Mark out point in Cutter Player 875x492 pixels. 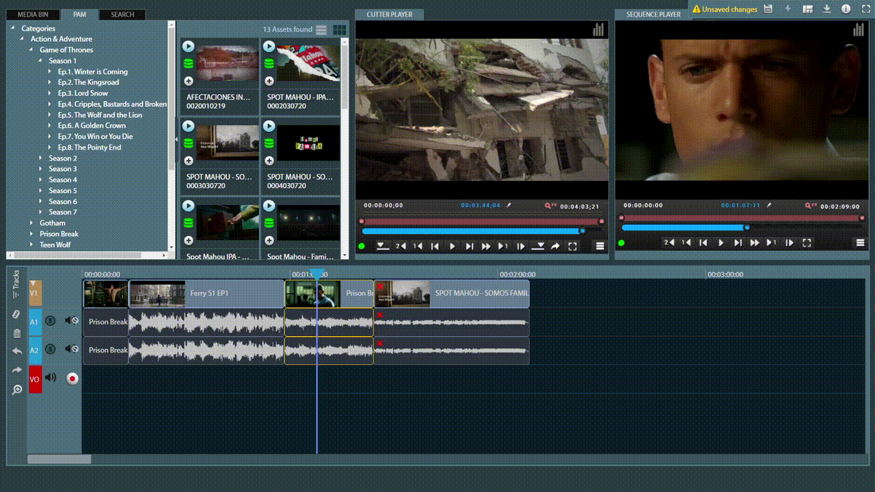[x=538, y=246]
